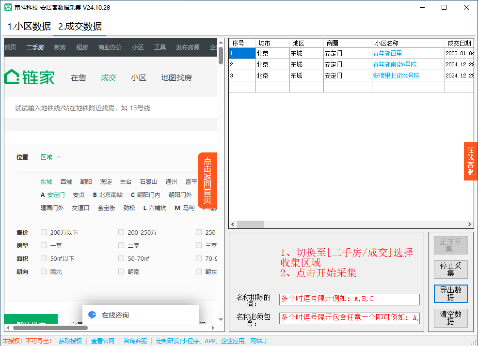Viewport: 478px width, 346px height.
Task: Enable the 二室 room type checkbox
Action: tap(121, 245)
